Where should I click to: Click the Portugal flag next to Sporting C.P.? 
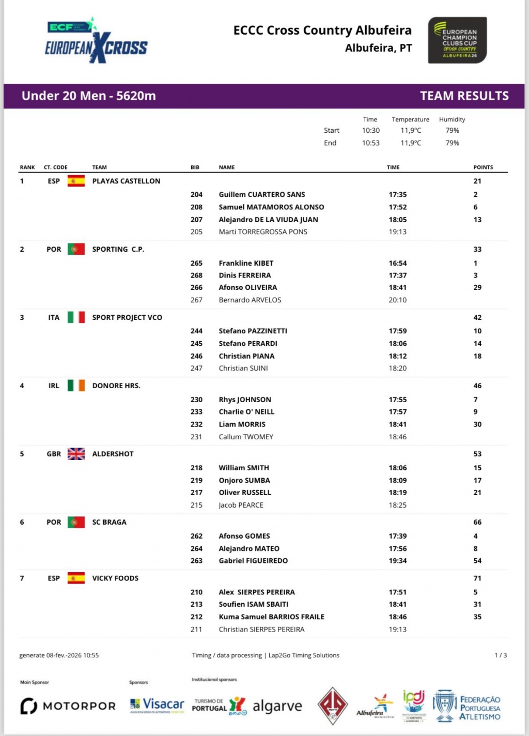[76, 249]
